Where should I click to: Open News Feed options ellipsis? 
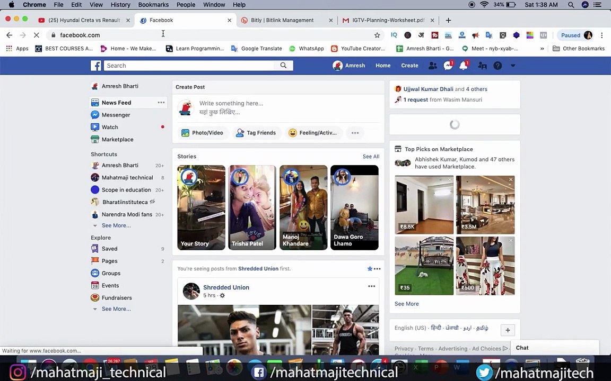coord(161,102)
